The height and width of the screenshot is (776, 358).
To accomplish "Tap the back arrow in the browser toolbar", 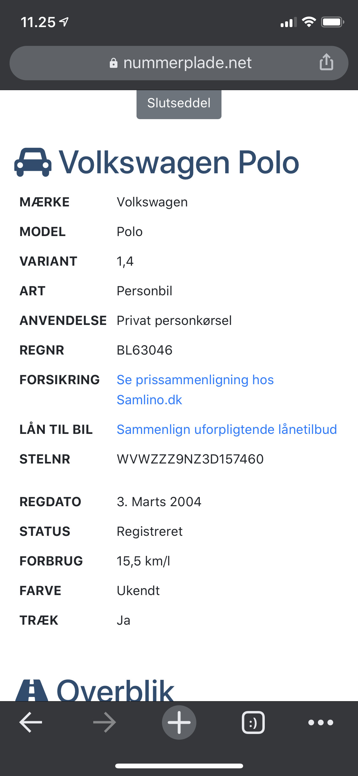I will (x=31, y=722).
